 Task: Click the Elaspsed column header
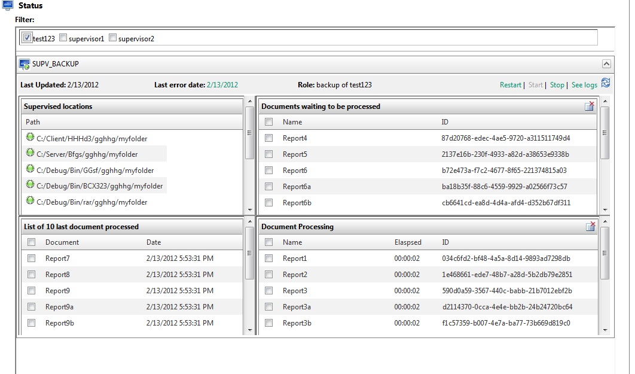tap(408, 242)
